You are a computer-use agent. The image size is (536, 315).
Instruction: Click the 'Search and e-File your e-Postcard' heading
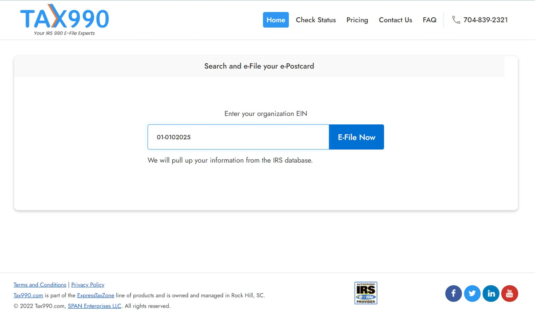click(x=259, y=66)
